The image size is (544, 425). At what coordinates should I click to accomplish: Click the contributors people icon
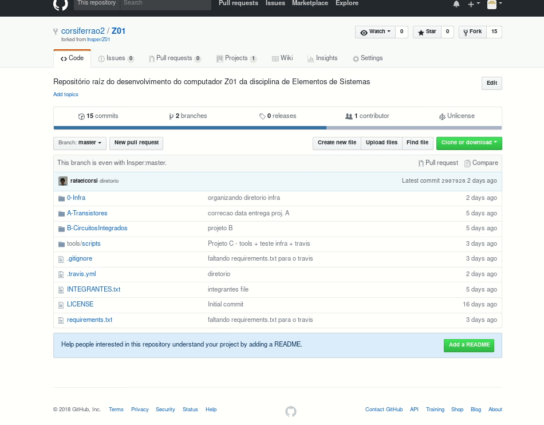tap(349, 116)
